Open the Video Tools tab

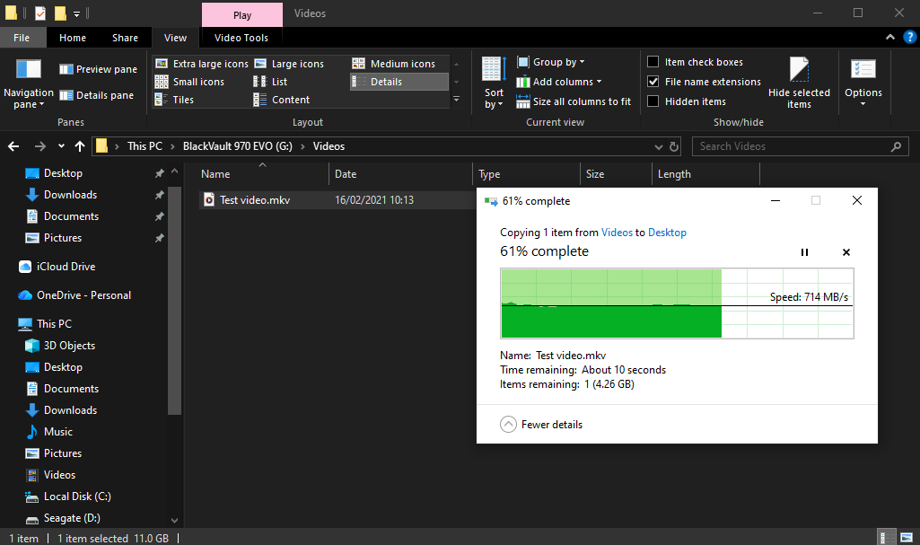click(241, 38)
